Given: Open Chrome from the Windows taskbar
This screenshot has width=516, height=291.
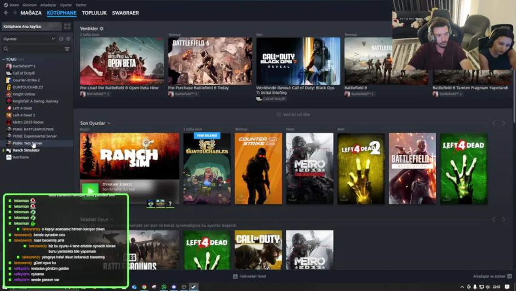Looking at the screenshot, I should pos(144,287).
